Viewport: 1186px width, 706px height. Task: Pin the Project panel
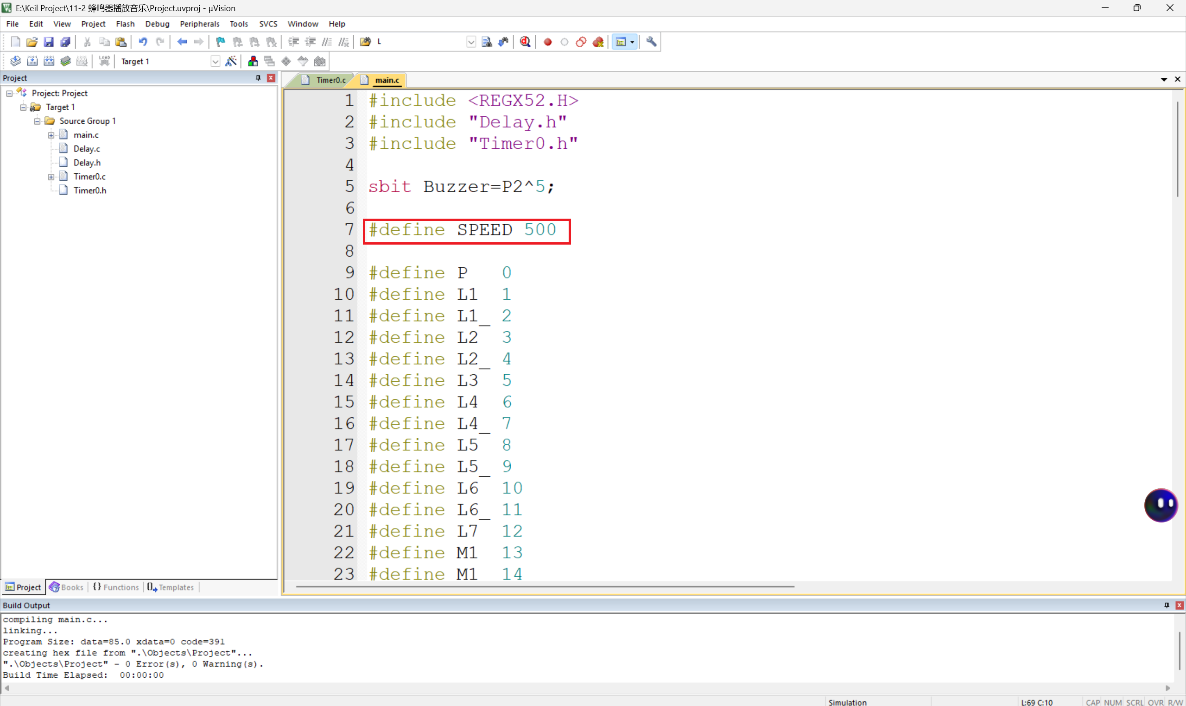click(258, 77)
